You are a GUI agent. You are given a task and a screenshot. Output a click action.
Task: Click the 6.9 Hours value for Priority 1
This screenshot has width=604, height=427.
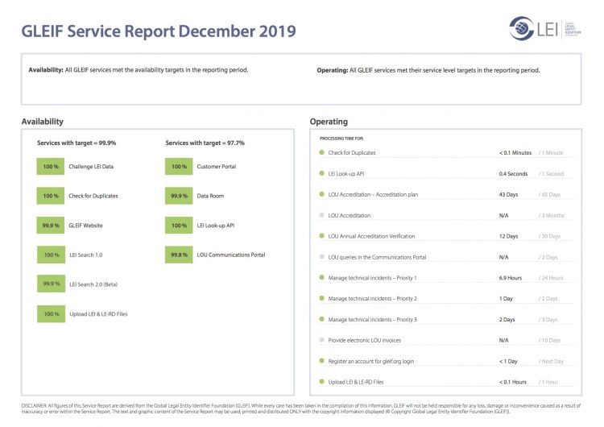(x=511, y=278)
